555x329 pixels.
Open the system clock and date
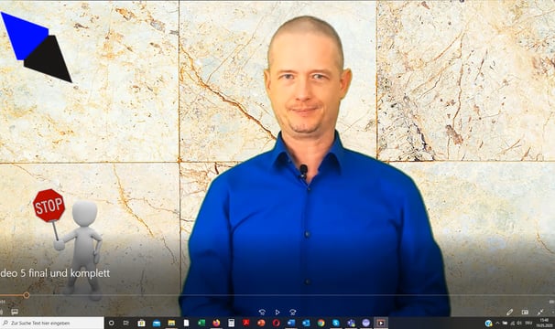click(544, 323)
